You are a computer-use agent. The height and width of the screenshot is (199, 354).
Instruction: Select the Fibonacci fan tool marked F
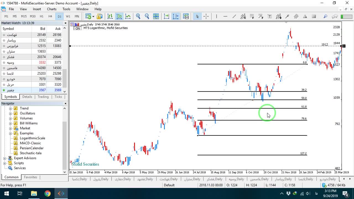click(261, 16)
